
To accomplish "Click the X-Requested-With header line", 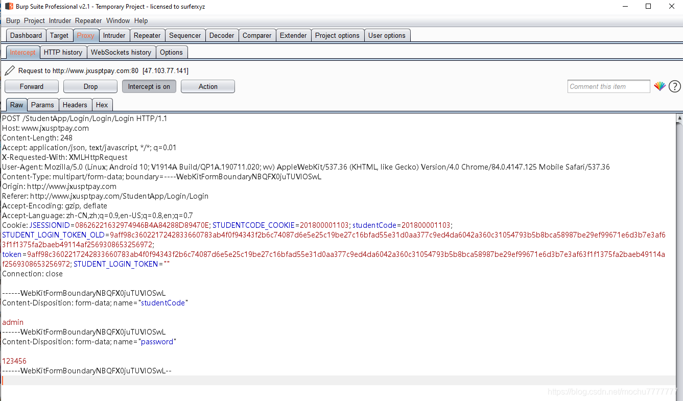I will (x=65, y=157).
